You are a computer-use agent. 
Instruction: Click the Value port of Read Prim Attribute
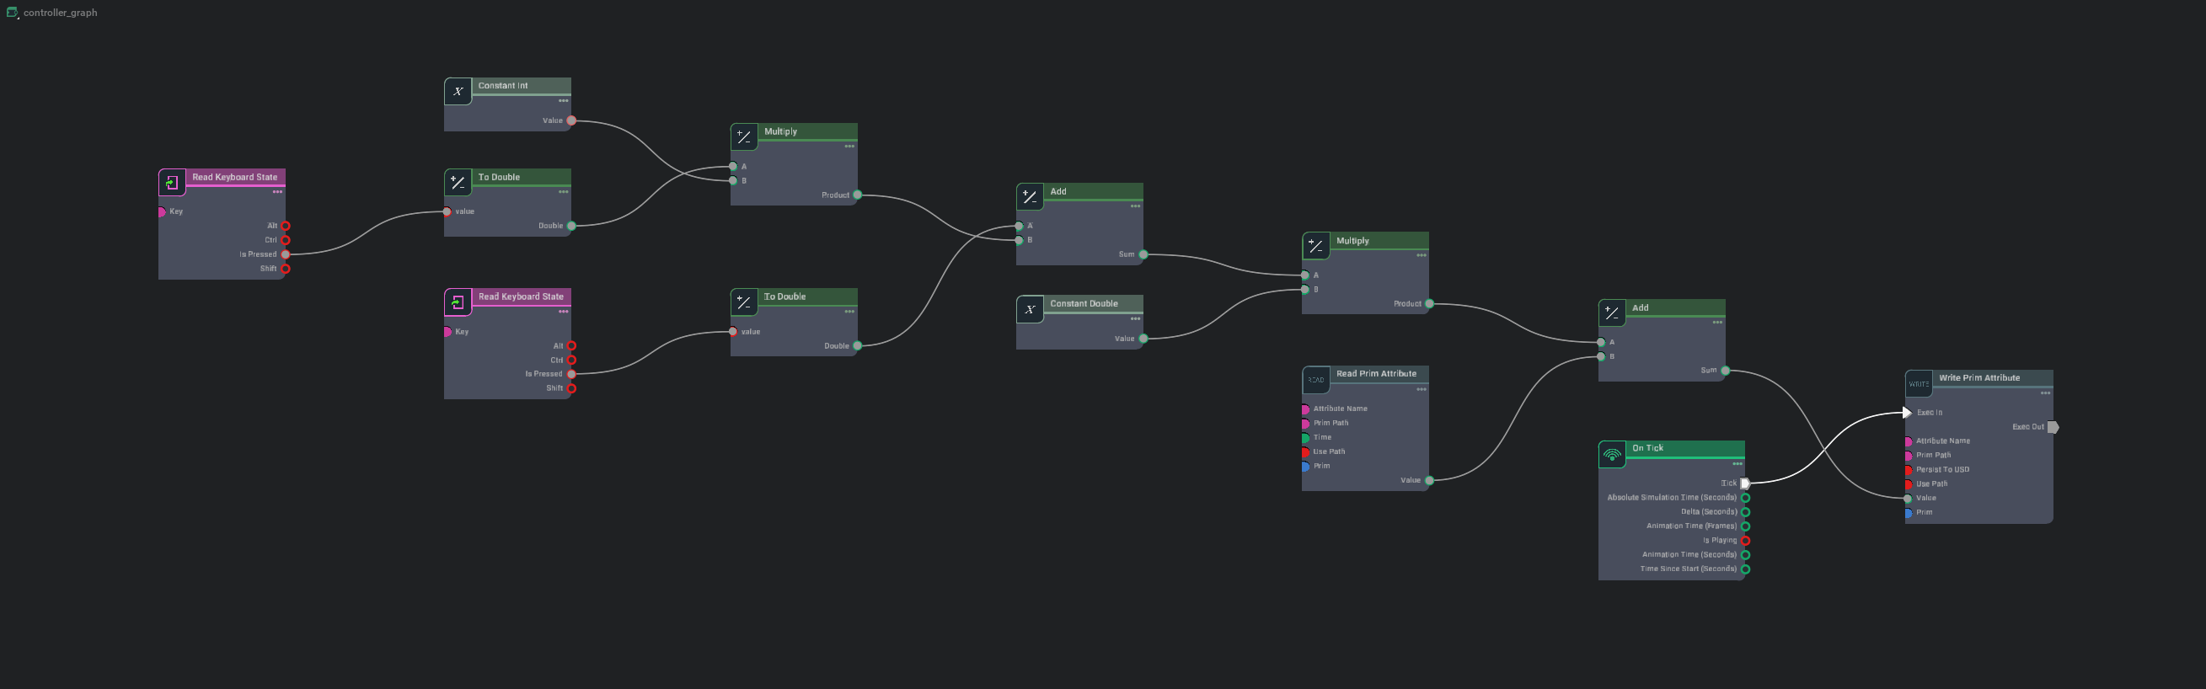[1429, 481]
